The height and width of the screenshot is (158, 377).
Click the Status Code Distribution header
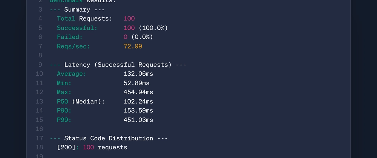point(109,138)
